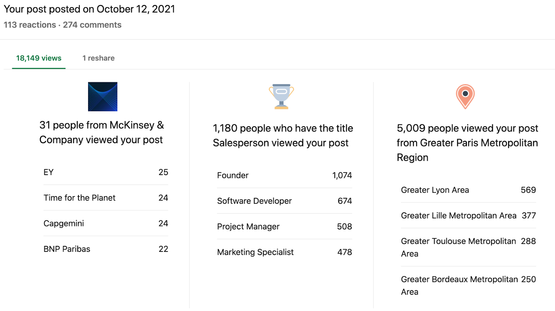Click the Capgemini company entry

coord(106,223)
